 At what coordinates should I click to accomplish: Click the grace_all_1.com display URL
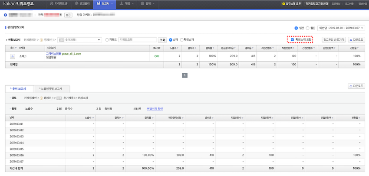tap(72, 54)
